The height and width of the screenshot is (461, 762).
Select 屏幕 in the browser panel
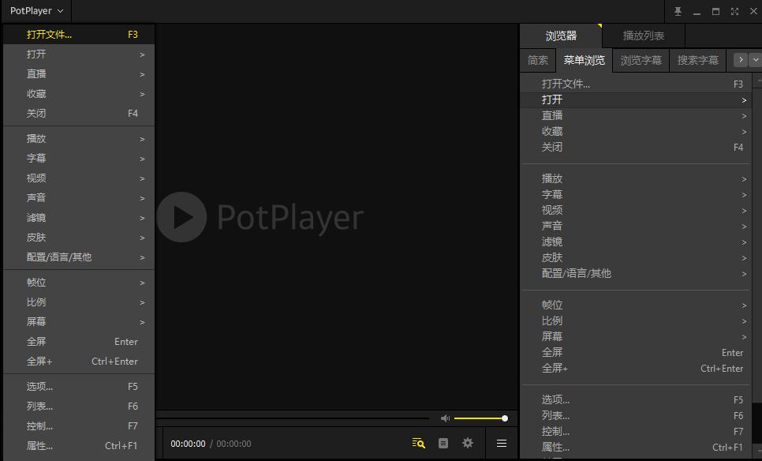tap(636, 336)
